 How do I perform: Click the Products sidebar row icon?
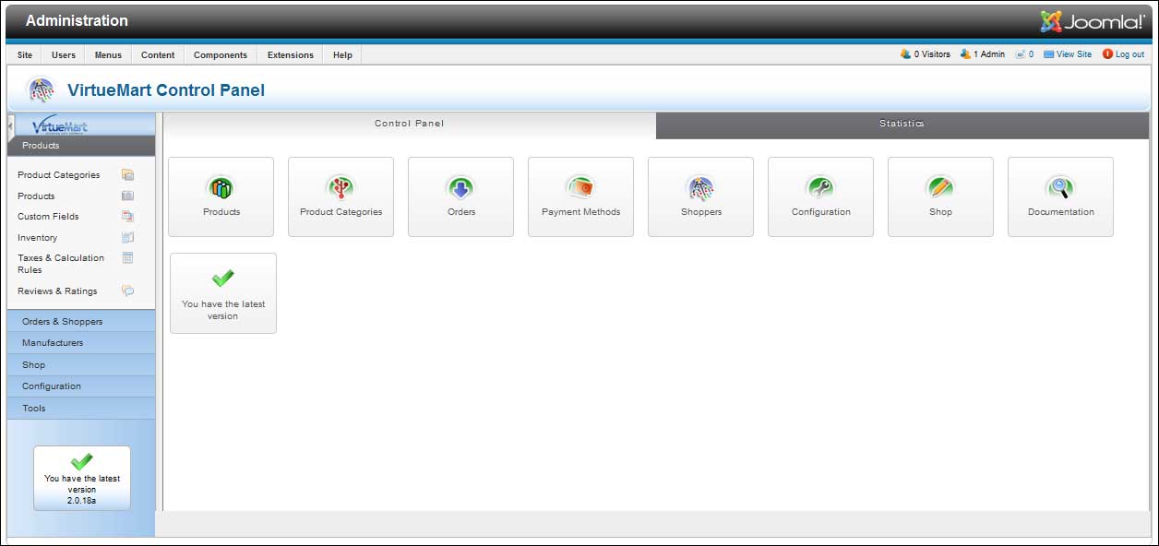[x=128, y=196]
